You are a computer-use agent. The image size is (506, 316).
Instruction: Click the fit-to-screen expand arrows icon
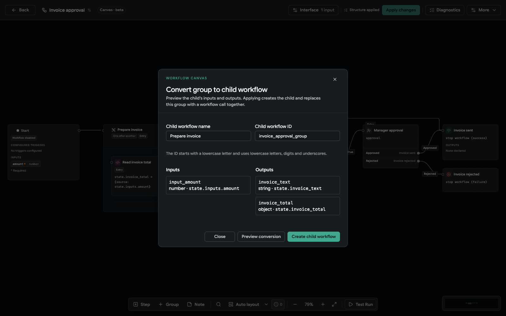pos(334,304)
